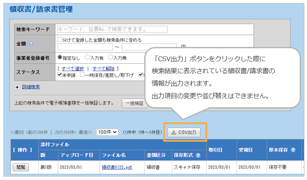Screen dimensions: 307x180
Task: Click the minimum 金額 input field
Action: click(x=85, y=47)
